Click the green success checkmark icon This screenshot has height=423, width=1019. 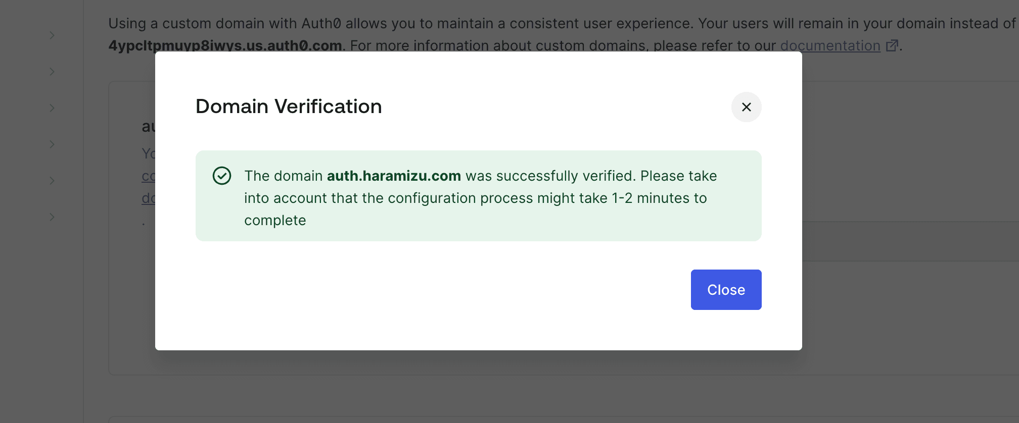pos(222,176)
